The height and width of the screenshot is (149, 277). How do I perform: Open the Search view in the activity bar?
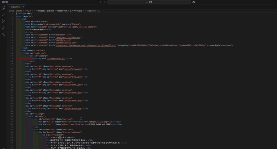tap(4, 14)
